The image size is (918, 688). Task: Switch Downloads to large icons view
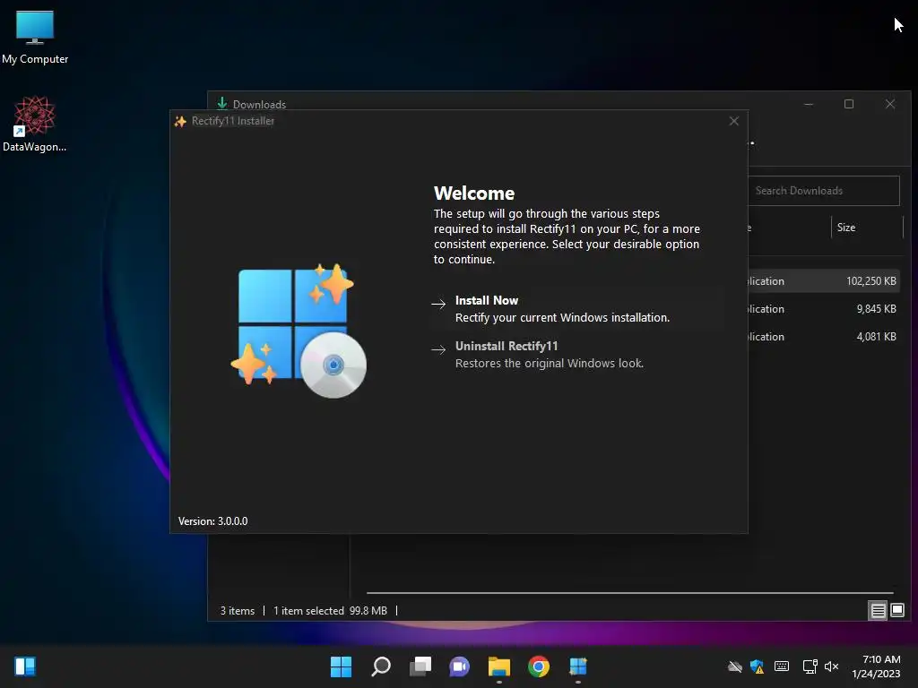pyautogui.click(x=896, y=611)
